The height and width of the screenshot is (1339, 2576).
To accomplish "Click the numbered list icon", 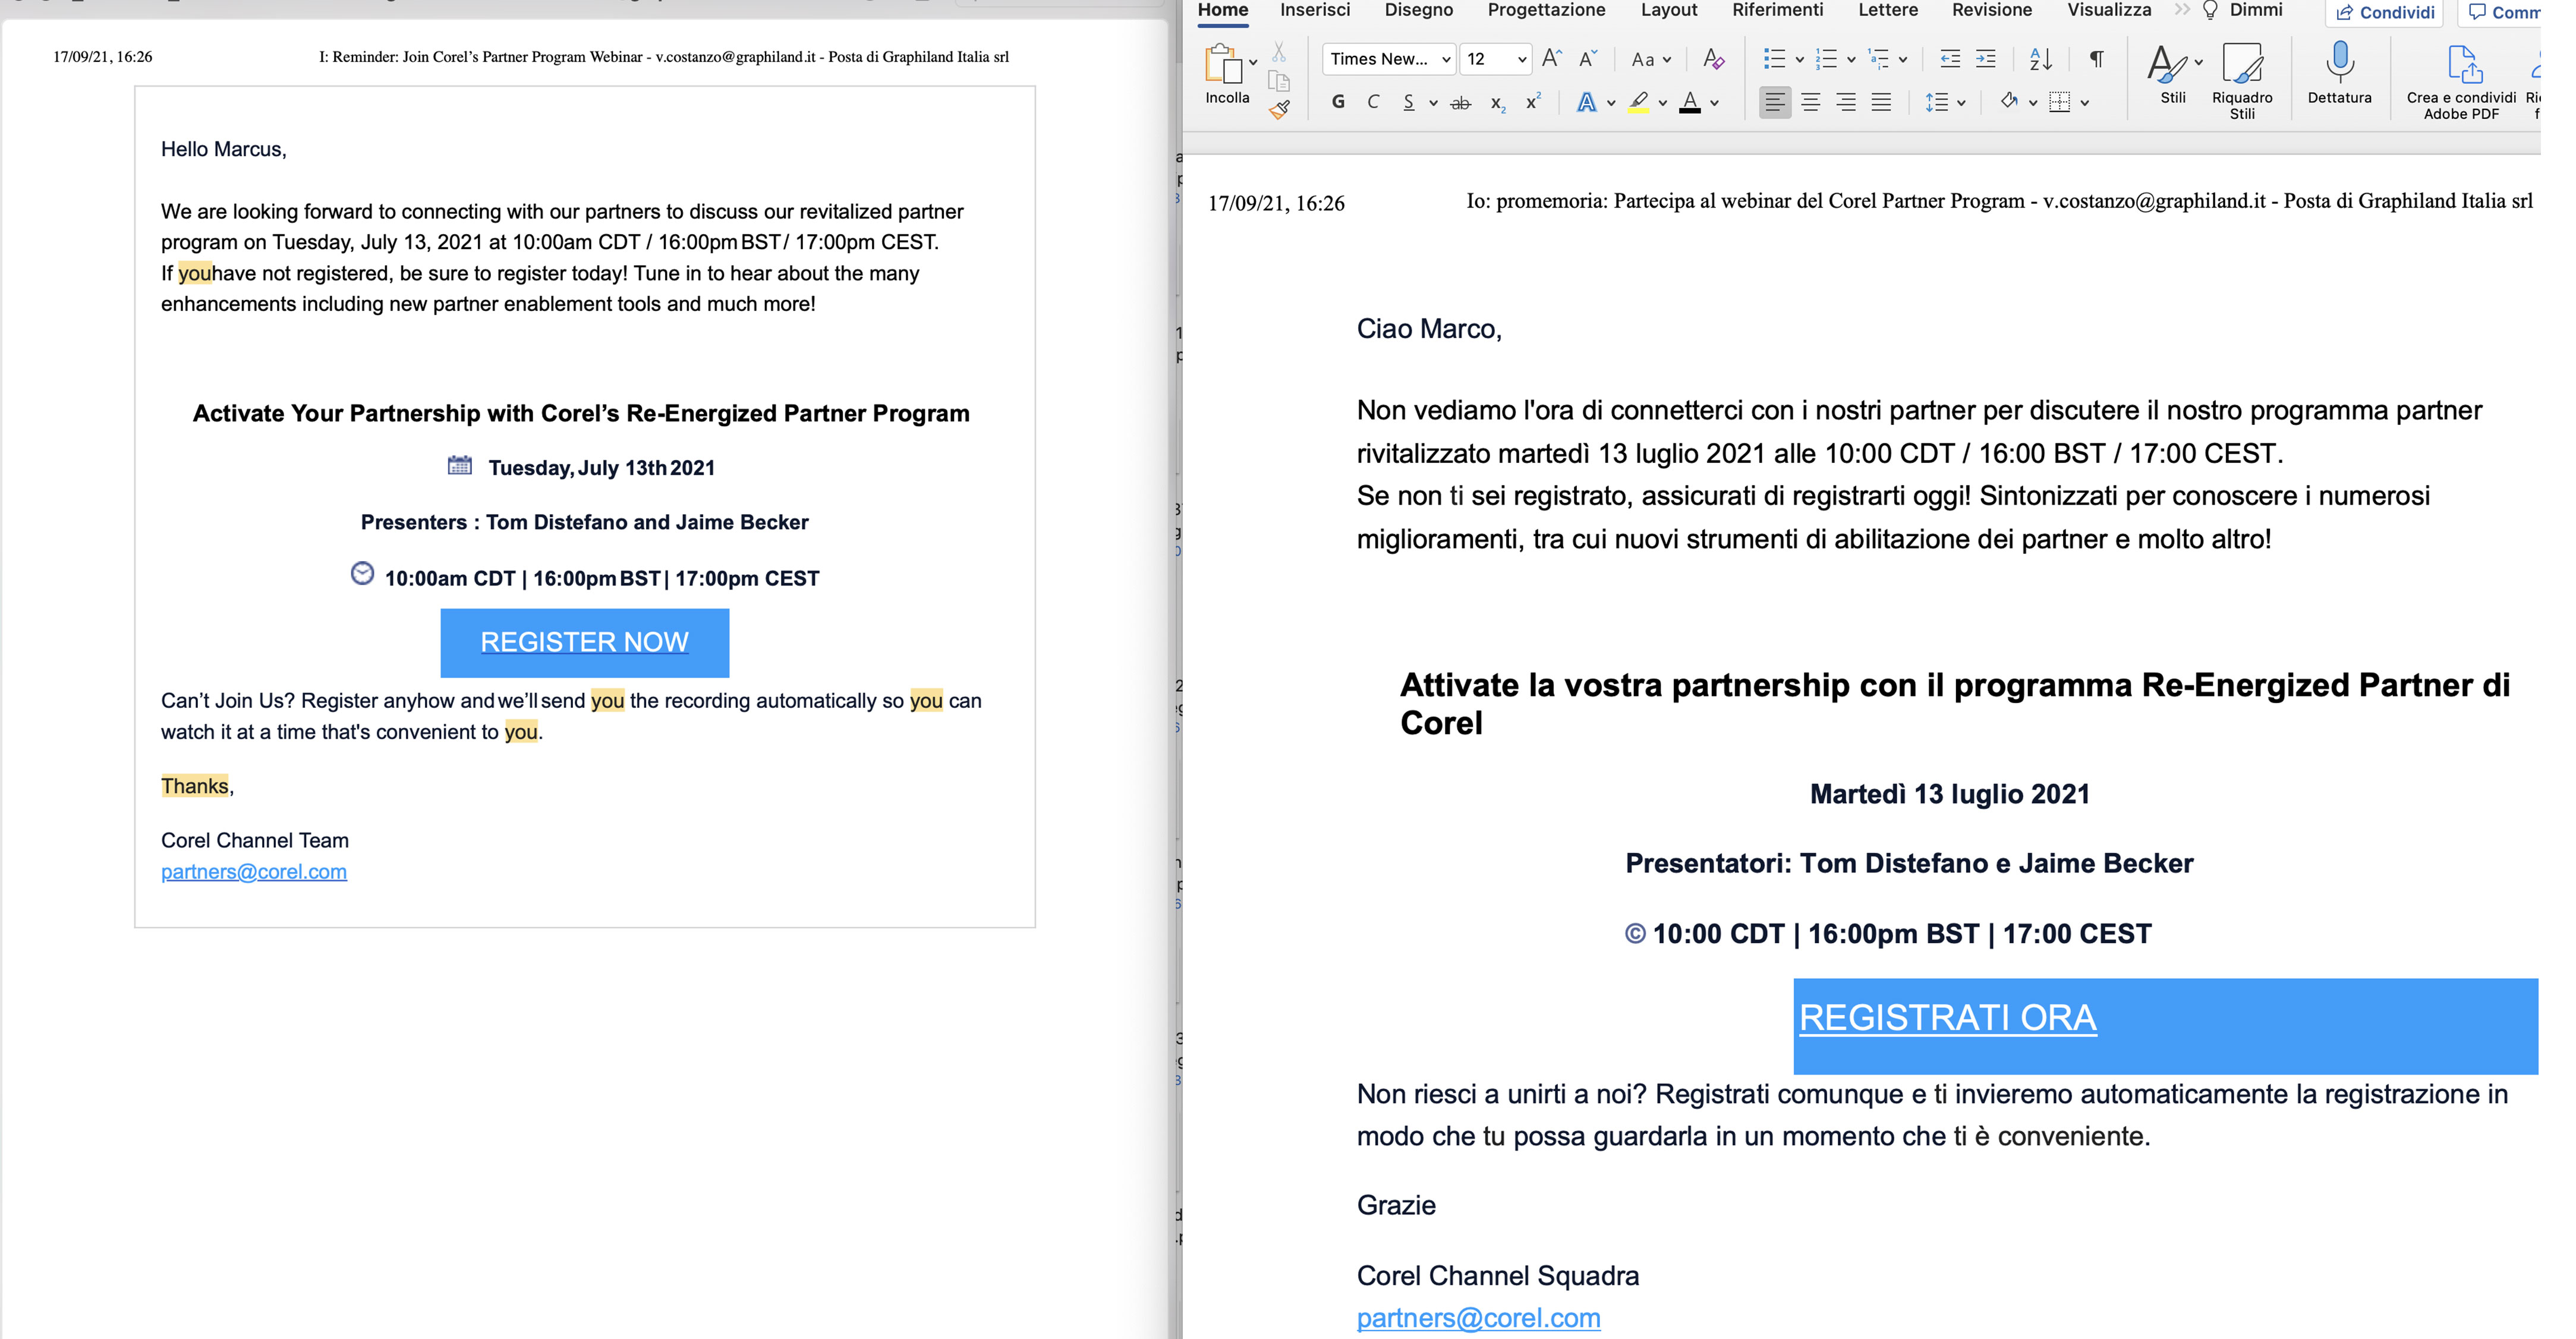I will pyautogui.click(x=1826, y=59).
